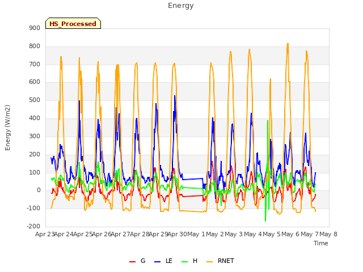Select the LE legend label

169,261
